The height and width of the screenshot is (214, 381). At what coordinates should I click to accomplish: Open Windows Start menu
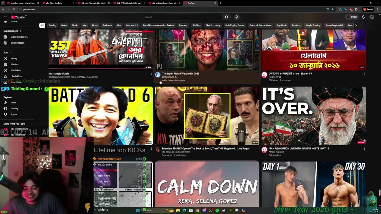click(x=138, y=210)
